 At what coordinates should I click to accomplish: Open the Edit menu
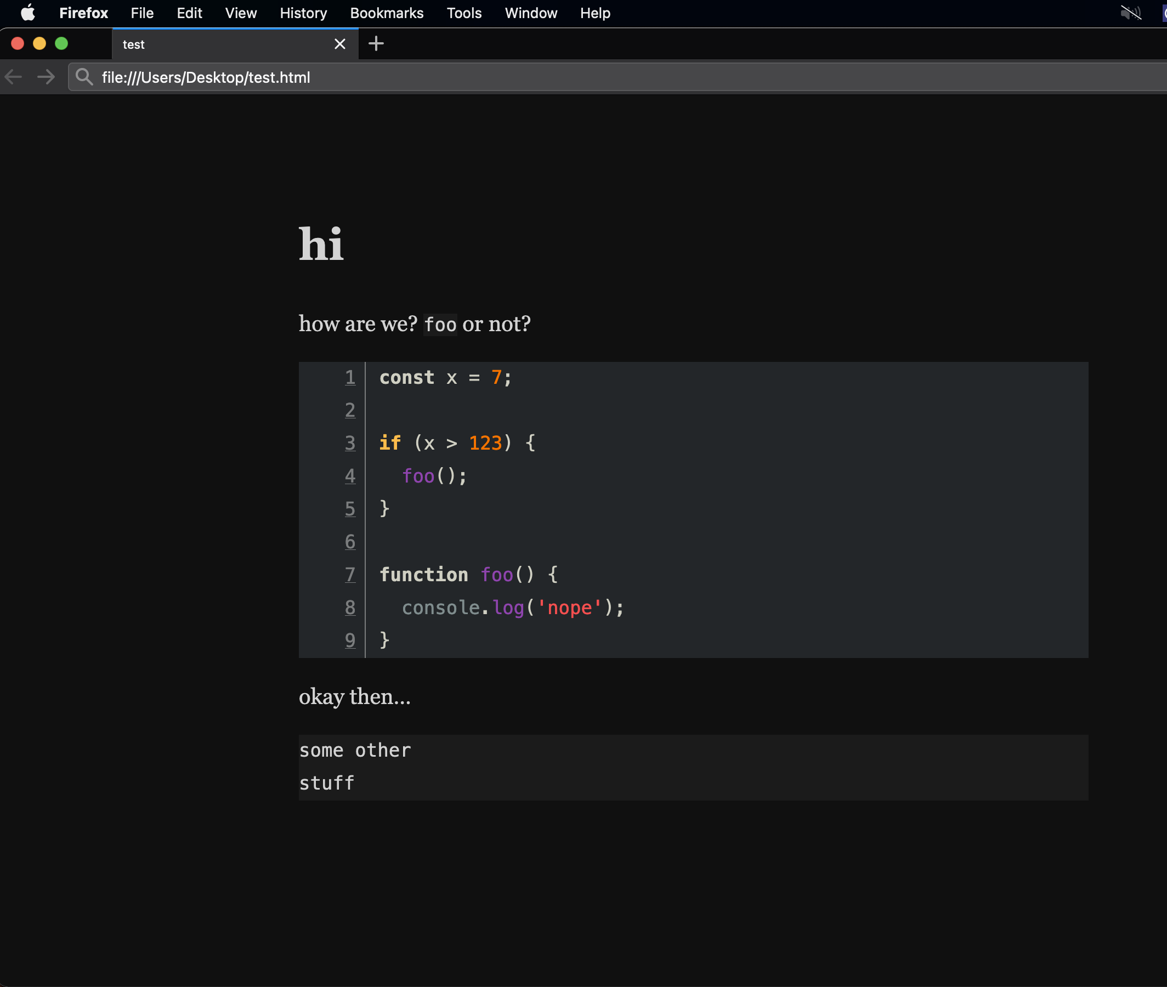click(x=190, y=13)
